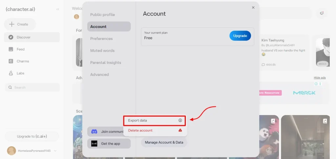Image resolution: width=336 pixels, height=159 pixels.
Task: Click the c.ai app logo icon
Action: click(x=94, y=144)
